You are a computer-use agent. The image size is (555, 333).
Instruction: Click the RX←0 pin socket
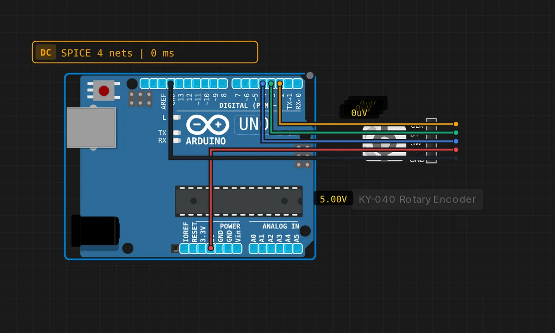(297, 84)
